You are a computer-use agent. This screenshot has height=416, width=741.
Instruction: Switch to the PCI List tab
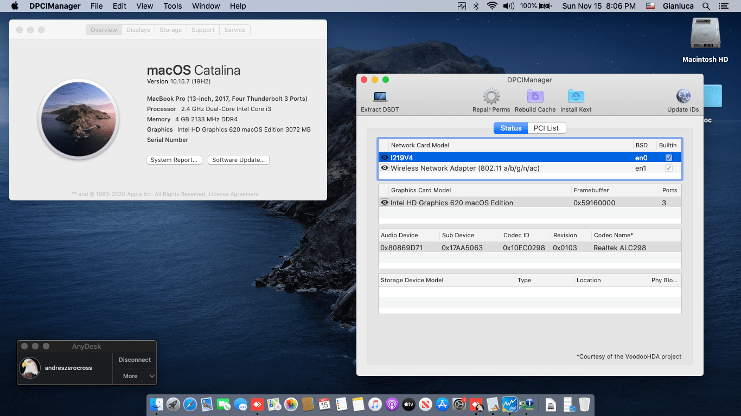pyautogui.click(x=546, y=128)
